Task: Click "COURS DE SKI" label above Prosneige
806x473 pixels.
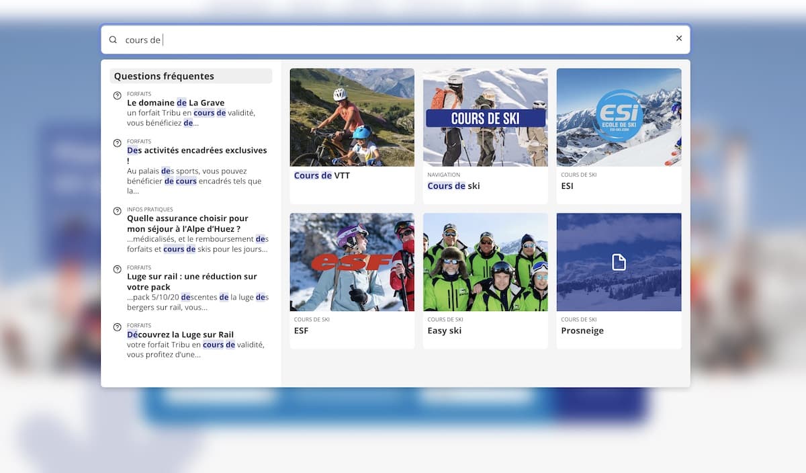Action: coord(579,320)
